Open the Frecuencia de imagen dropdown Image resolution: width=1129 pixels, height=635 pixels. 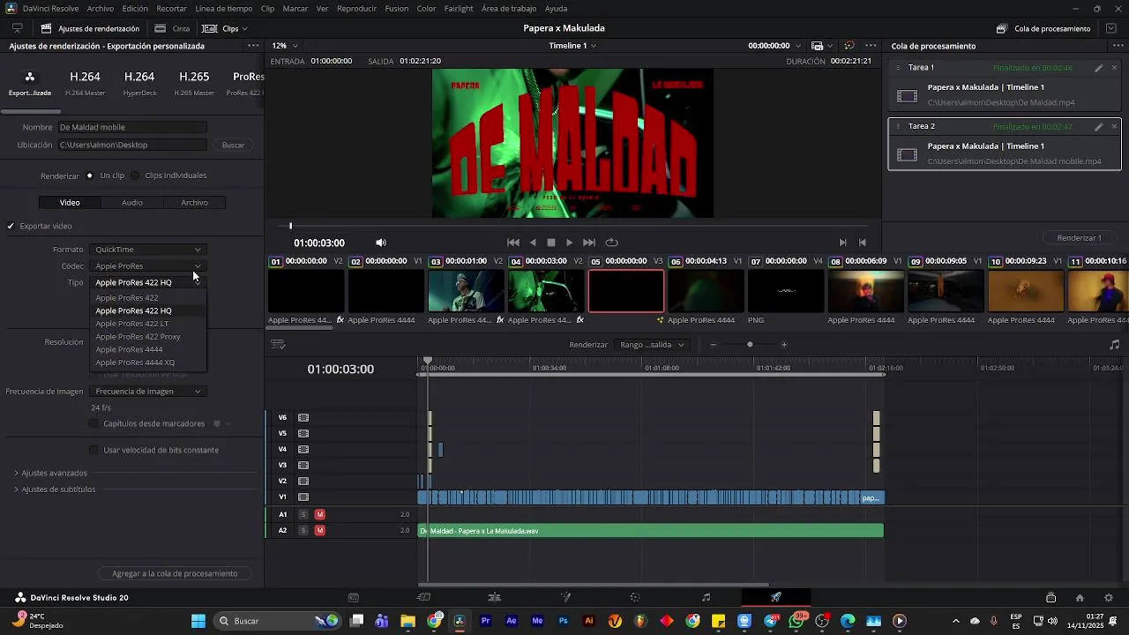click(148, 391)
